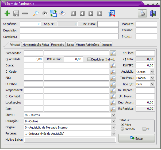Switch to the Movimentação Física tab
The width and height of the screenshot is (161, 150).
tap(36, 45)
